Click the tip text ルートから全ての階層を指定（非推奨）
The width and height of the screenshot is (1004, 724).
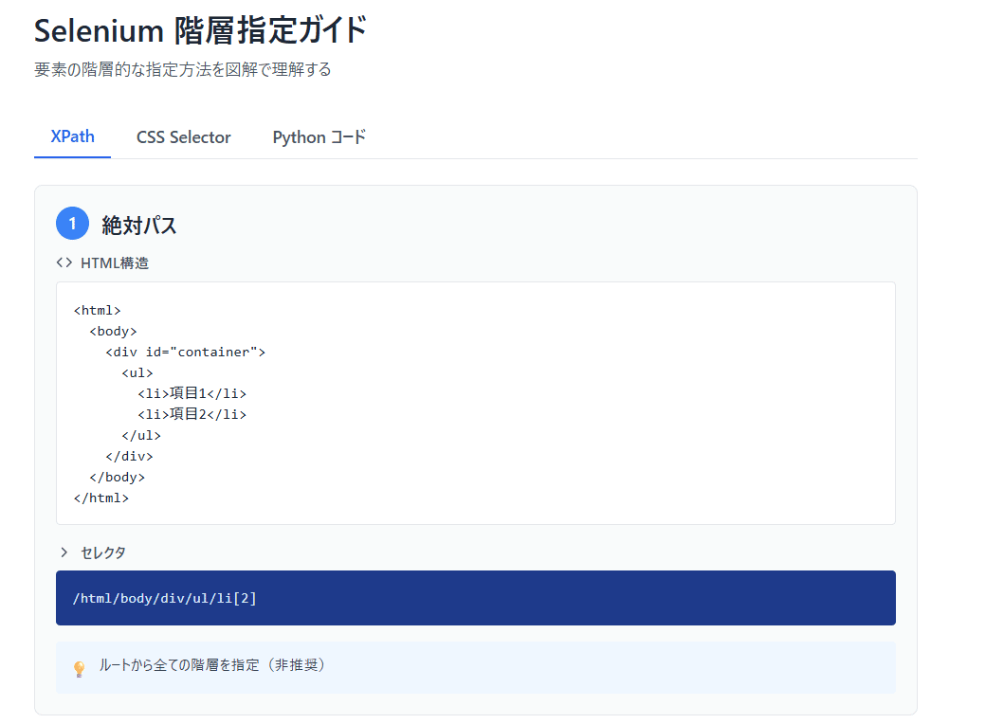point(210,665)
